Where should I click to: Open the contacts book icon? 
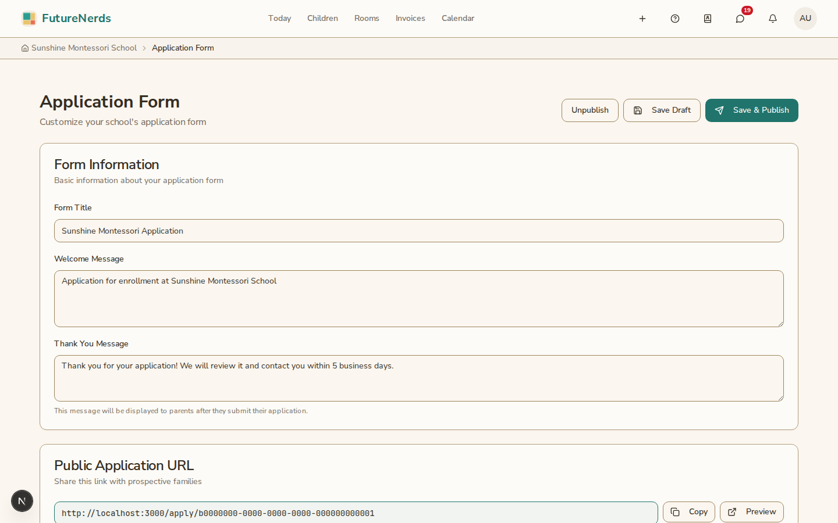click(x=708, y=19)
